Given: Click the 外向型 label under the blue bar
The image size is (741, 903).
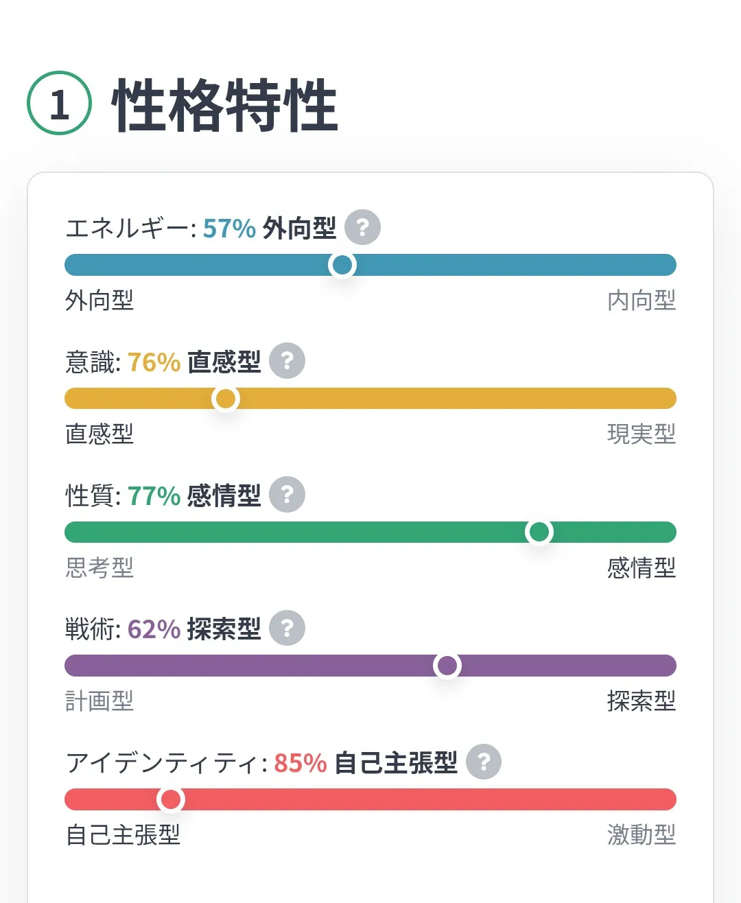Looking at the screenshot, I should 99,301.
